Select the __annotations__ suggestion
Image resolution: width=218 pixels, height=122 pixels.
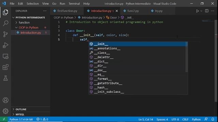click(x=138, y=48)
